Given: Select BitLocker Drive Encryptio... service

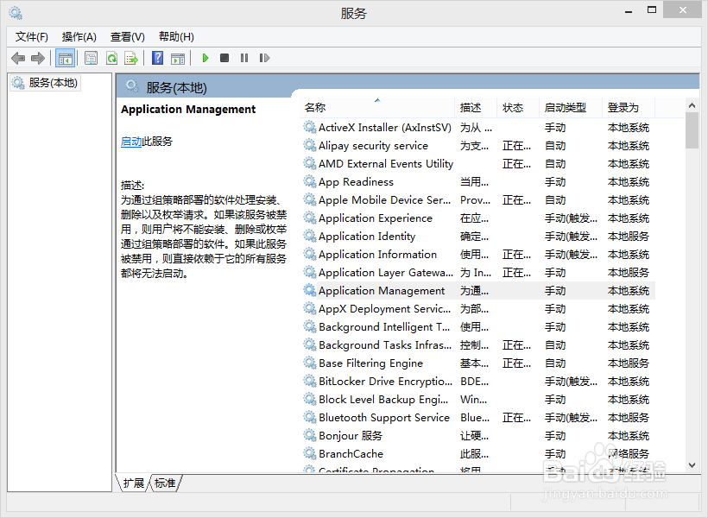Looking at the screenshot, I should click(477, 381).
